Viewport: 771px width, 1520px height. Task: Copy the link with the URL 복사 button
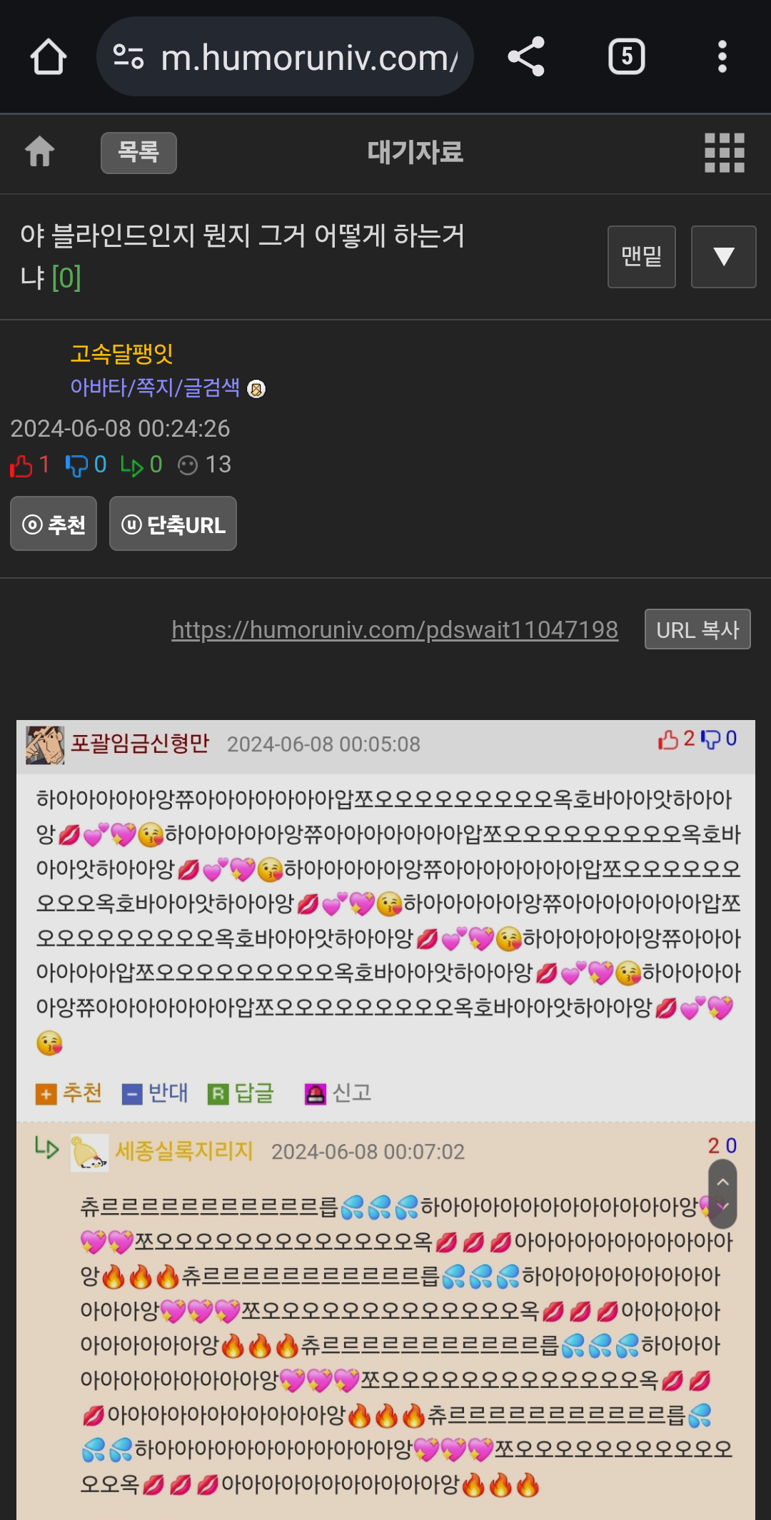697,629
